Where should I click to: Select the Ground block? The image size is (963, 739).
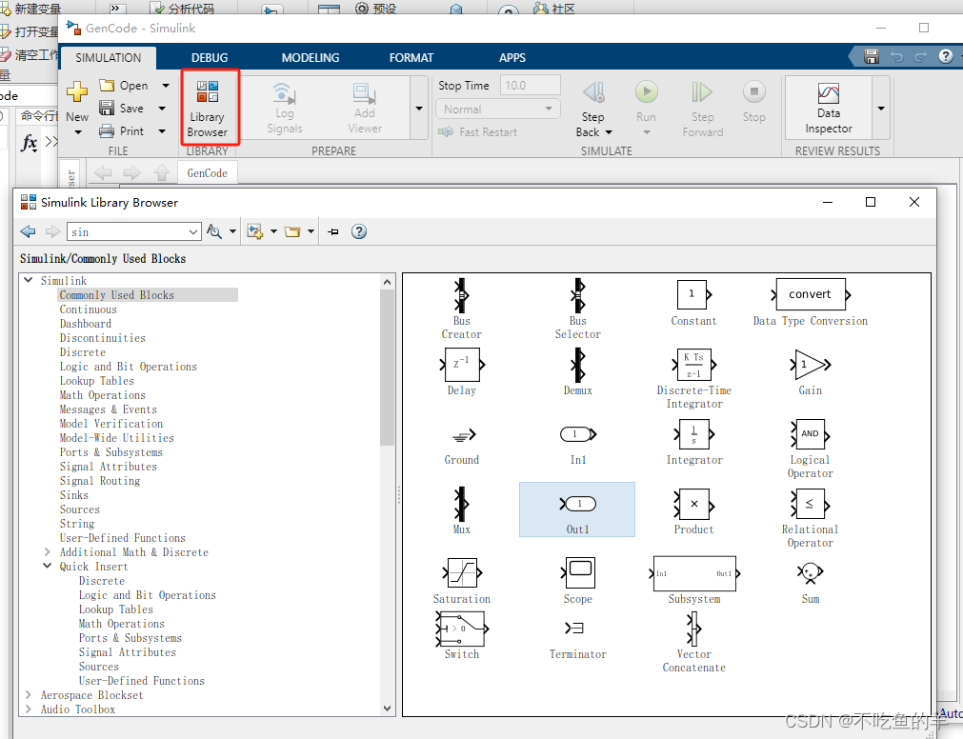coord(462,447)
